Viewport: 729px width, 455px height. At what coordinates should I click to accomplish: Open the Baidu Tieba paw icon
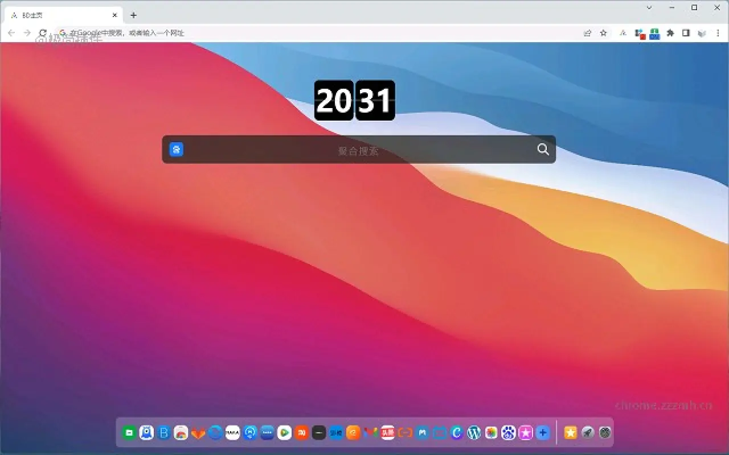pyautogui.click(x=509, y=433)
